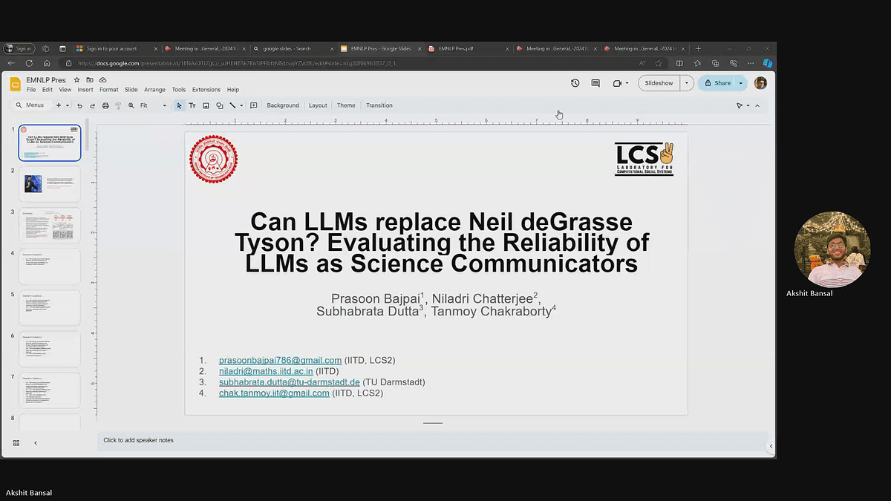Viewport: 891px width, 501px height.
Task: Check the cloud document status icon
Action: 102,79
